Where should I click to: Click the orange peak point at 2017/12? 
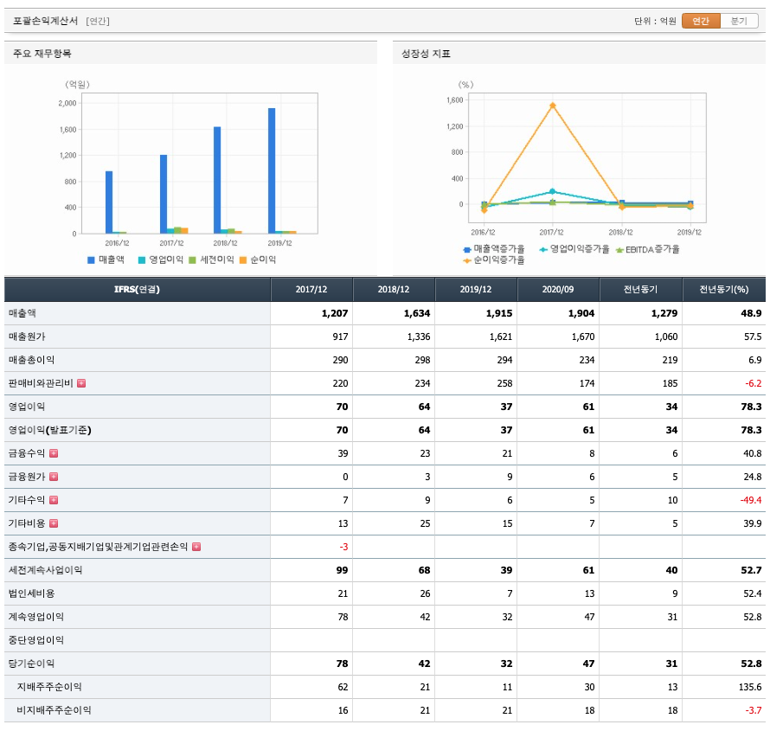[x=553, y=106]
